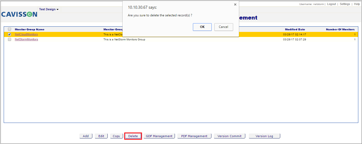Screen dimensions: 362x144
Task: Open the Test Design dropdown menu
Action: [x=49, y=9]
